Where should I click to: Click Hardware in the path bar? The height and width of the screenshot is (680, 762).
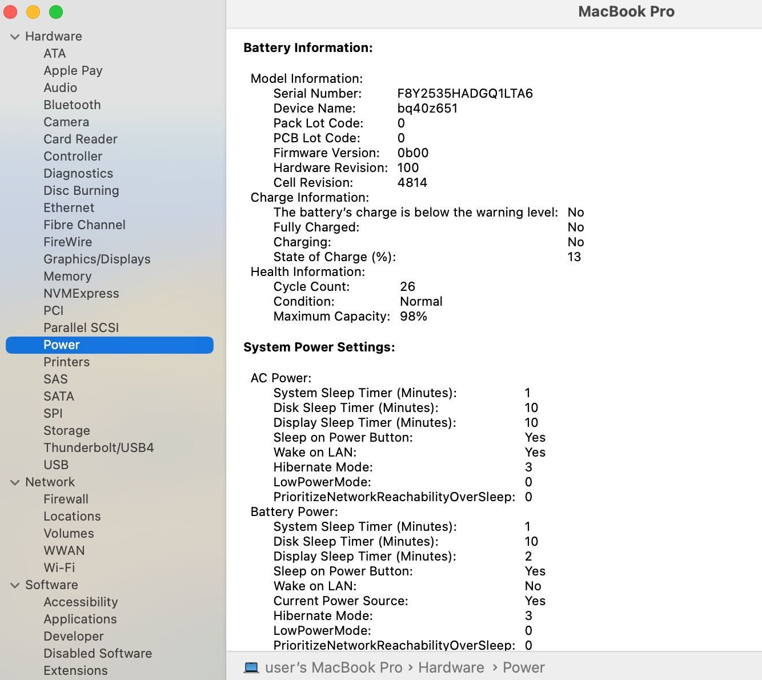click(x=451, y=667)
